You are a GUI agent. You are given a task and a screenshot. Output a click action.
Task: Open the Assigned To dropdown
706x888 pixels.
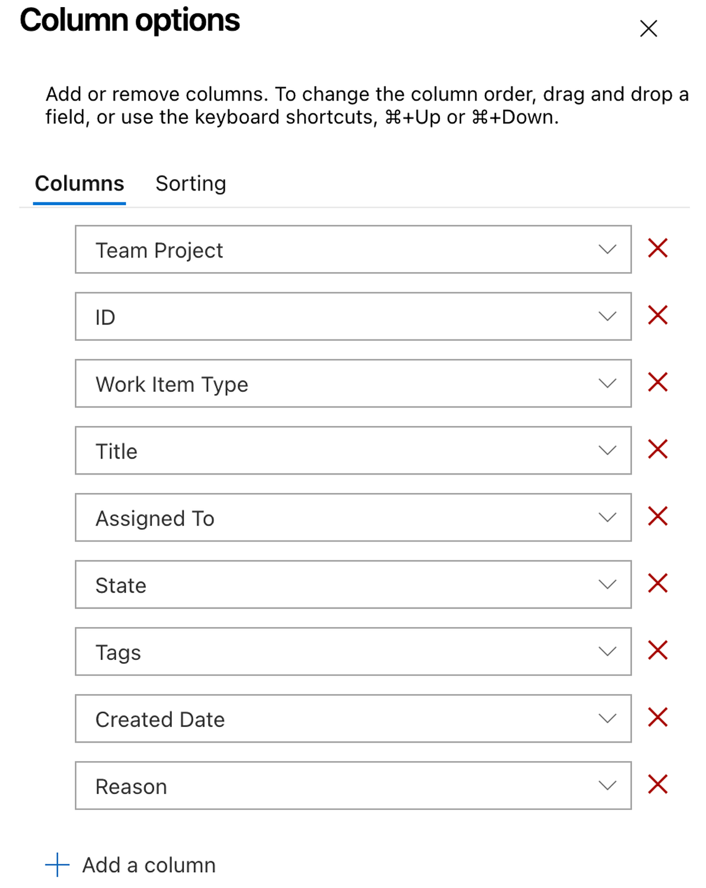(x=607, y=518)
